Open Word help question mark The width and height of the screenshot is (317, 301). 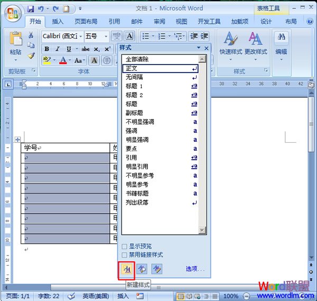click(310, 21)
